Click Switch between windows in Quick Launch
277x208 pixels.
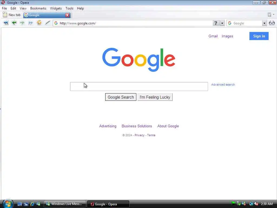[x=26, y=204]
